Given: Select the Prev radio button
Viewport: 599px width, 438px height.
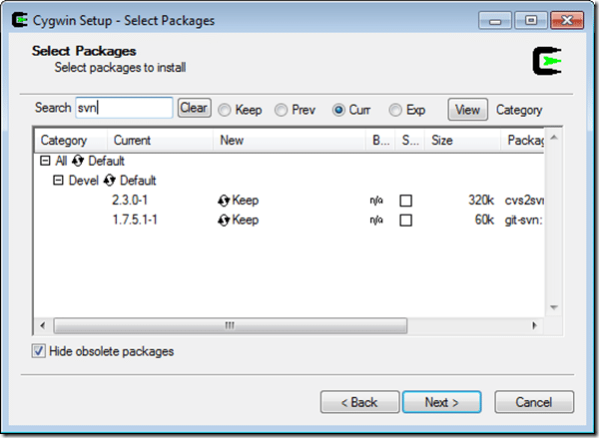Looking at the screenshot, I should [x=281, y=110].
